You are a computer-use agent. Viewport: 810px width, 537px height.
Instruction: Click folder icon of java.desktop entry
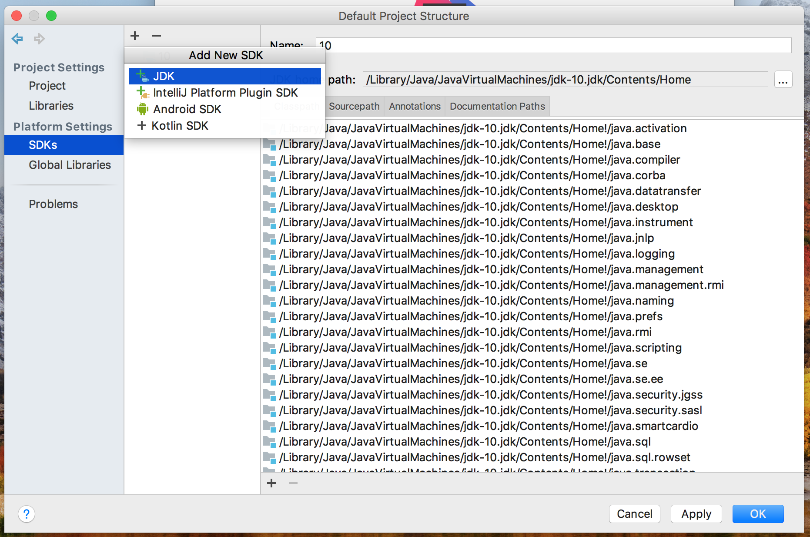click(269, 207)
